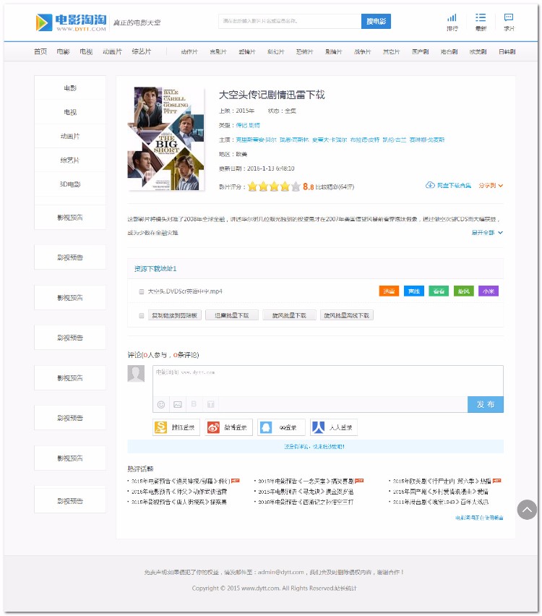The width and height of the screenshot is (542, 616).
Task: Tick checkbox beside 大空头.DVDScr mp4 file
Action: click(142, 291)
